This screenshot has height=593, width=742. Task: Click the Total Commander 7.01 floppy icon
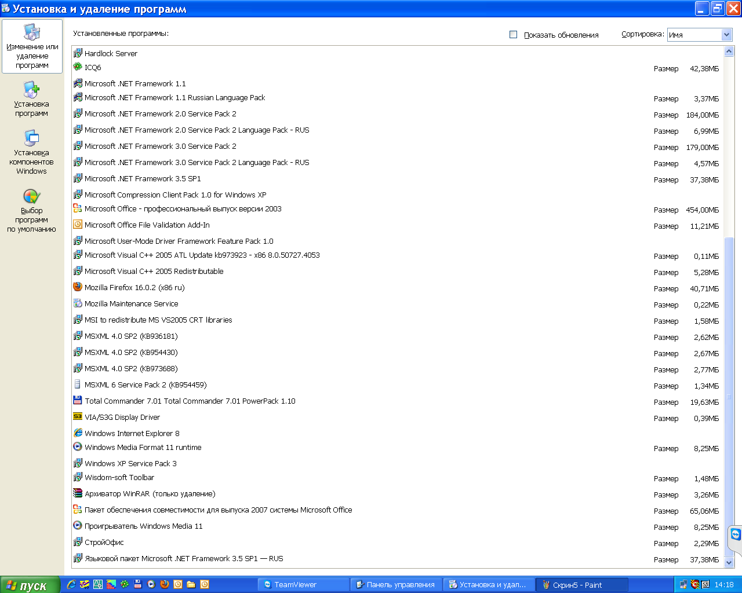tap(78, 400)
